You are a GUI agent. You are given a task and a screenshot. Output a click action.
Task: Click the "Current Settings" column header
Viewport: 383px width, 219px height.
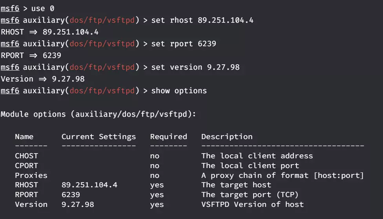coord(98,137)
